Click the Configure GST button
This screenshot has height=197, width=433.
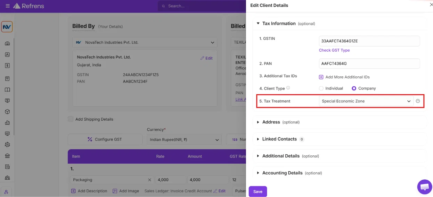pos(105,139)
